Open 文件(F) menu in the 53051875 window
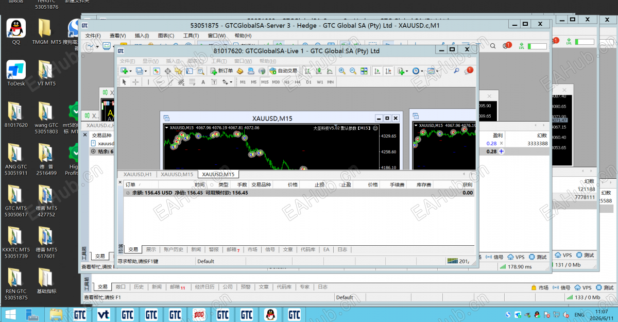 pos(93,36)
